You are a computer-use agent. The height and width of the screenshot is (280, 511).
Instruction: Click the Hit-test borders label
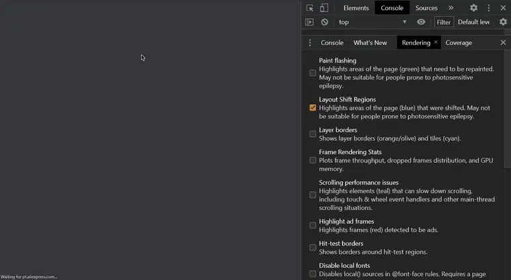pos(341,244)
